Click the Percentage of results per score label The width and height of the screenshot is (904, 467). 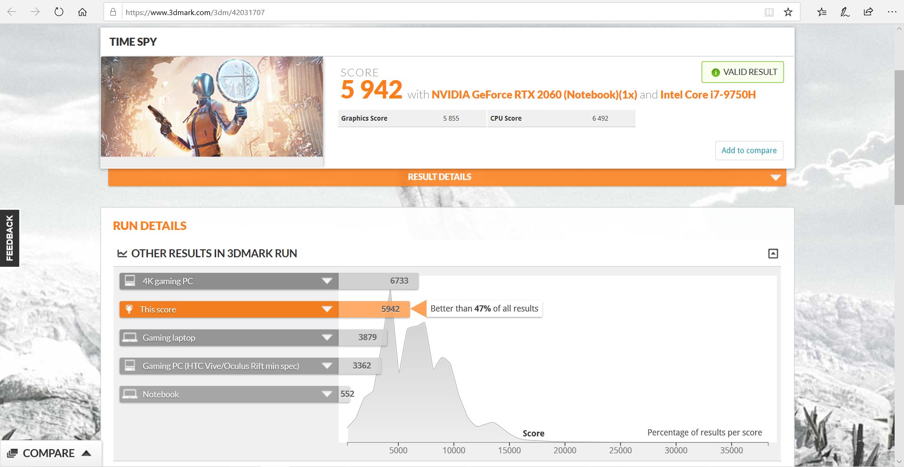pos(704,433)
